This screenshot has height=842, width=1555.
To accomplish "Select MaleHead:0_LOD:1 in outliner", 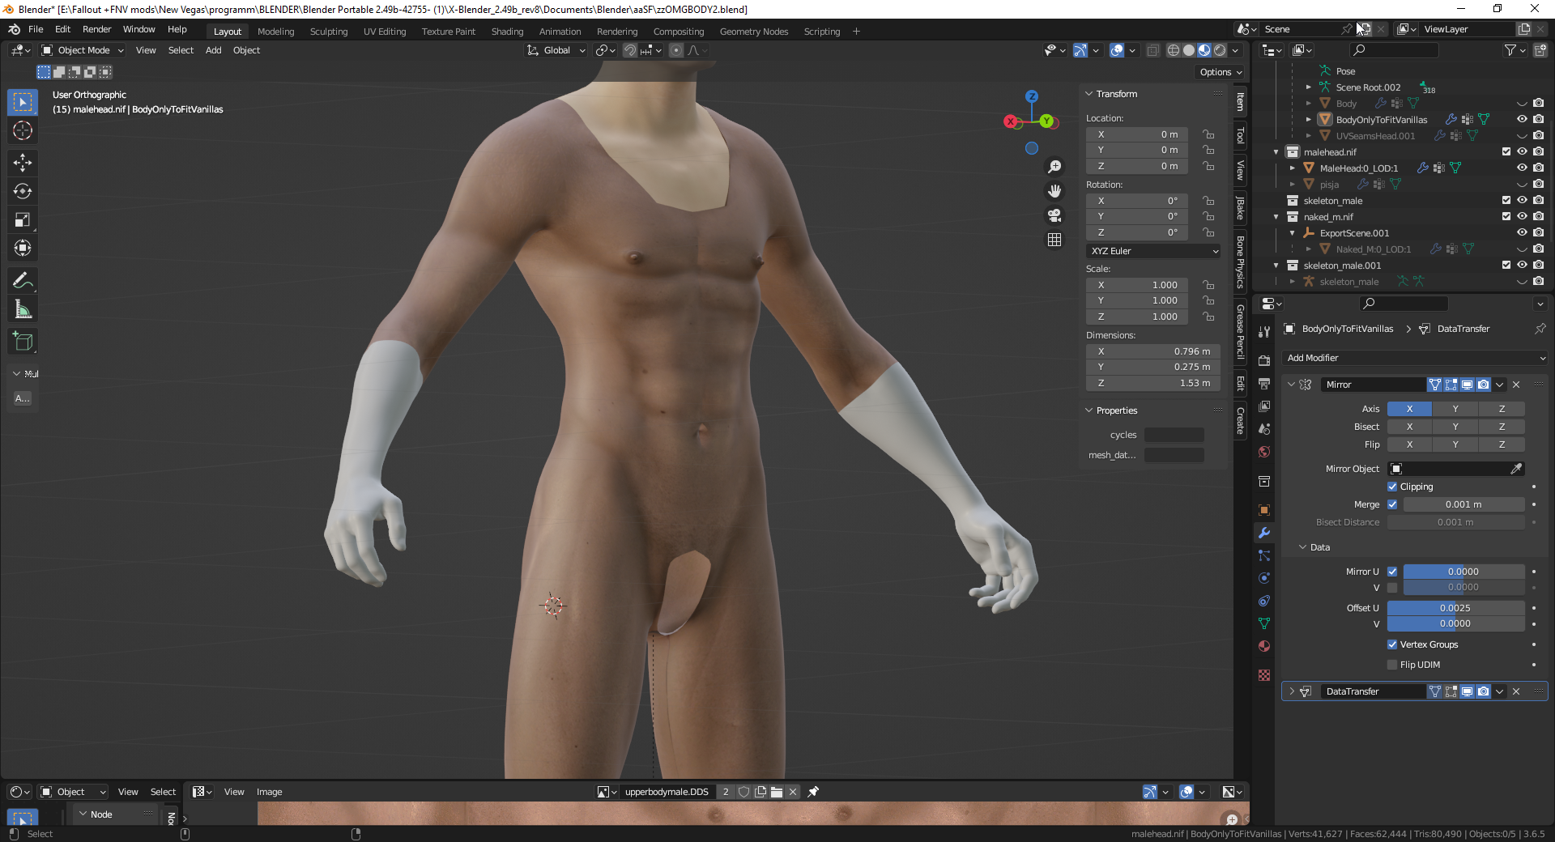I will coord(1358,168).
